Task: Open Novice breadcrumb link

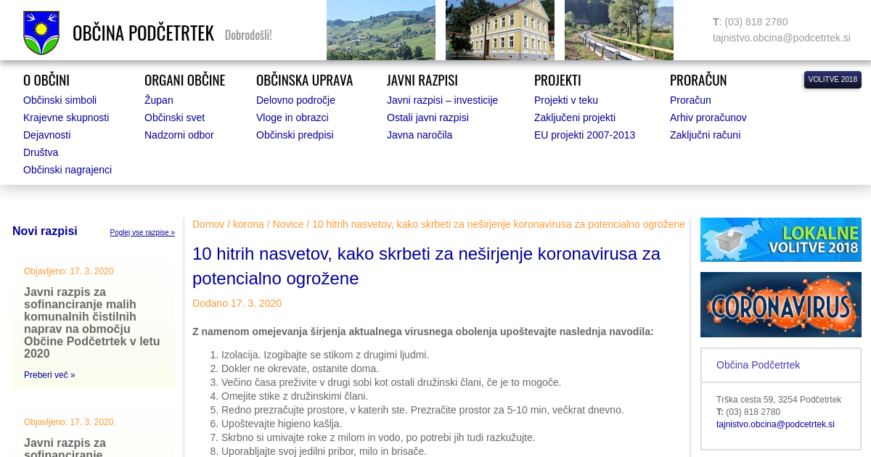Action: click(x=288, y=224)
